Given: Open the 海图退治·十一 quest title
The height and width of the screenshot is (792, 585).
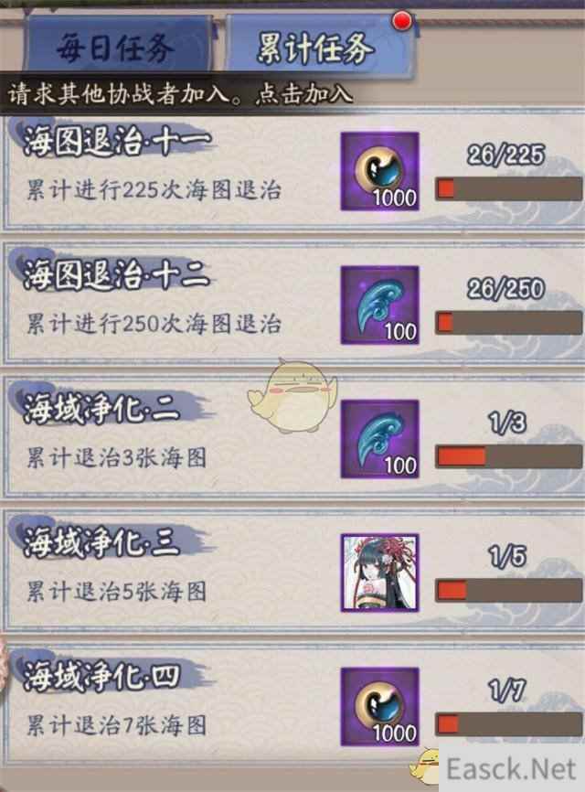Looking at the screenshot, I should coord(116,141).
